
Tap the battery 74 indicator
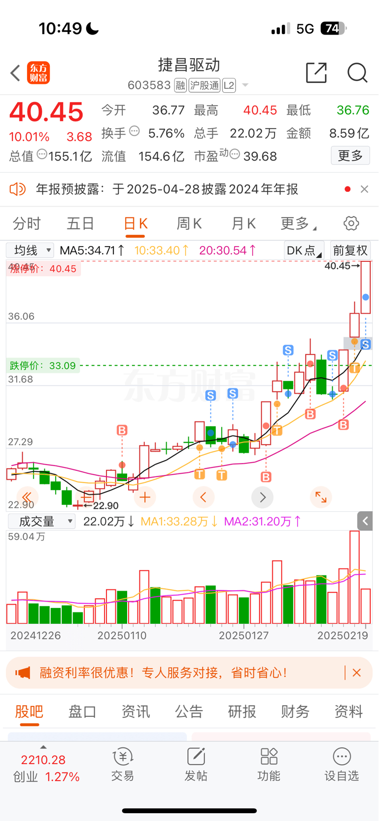334,29
